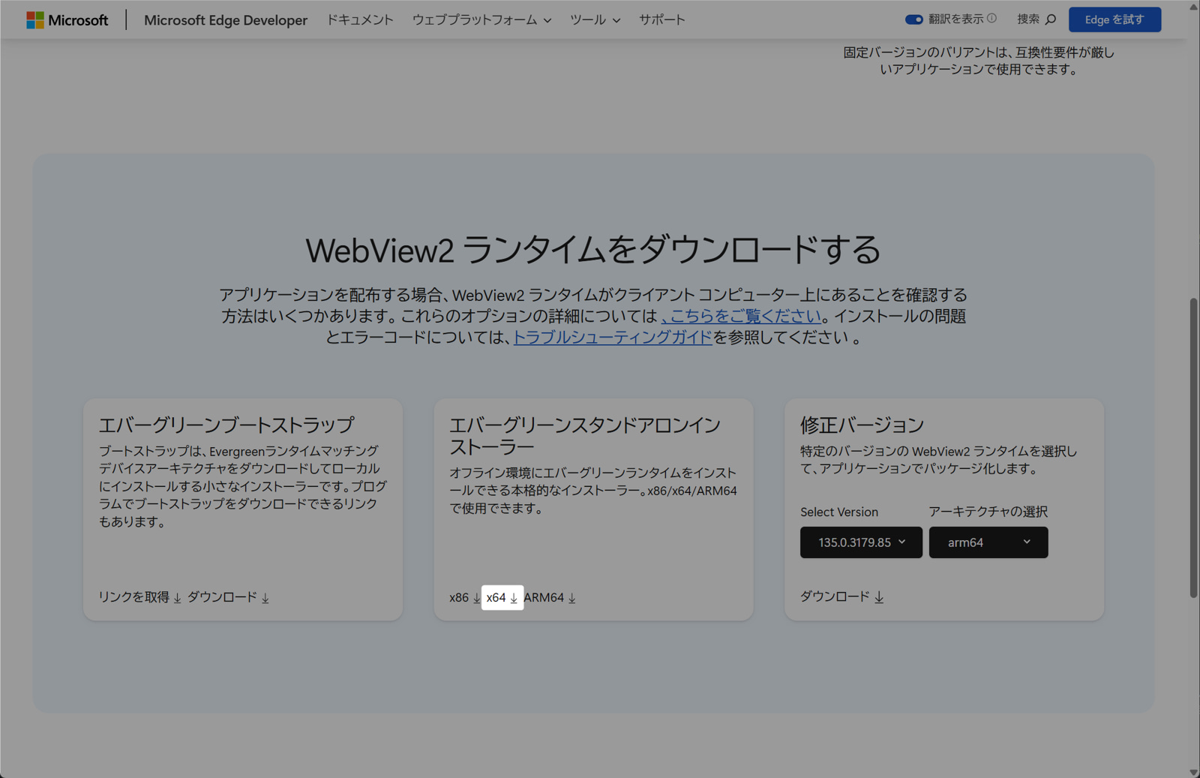Viewport: 1200px width, 778px height.
Task: Click the fixed version ダウンロード link
Action: pyautogui.click(x=842, y=597)
